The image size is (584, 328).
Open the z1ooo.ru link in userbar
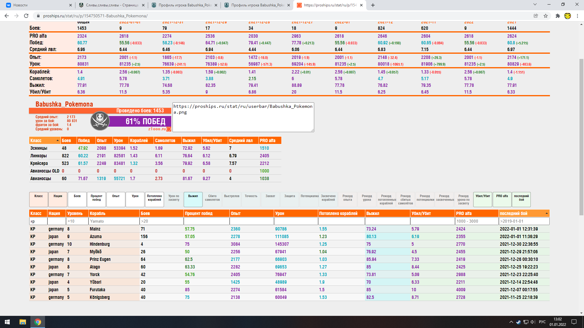(x=157, y=129)
